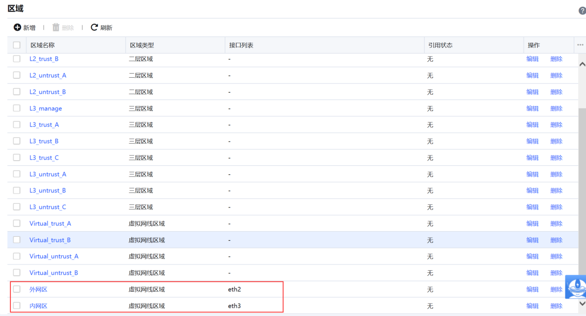Click 编辑 for Virtual_untrust_B
This screenshot has height=316, width=586.
click(x=532, y=273)
